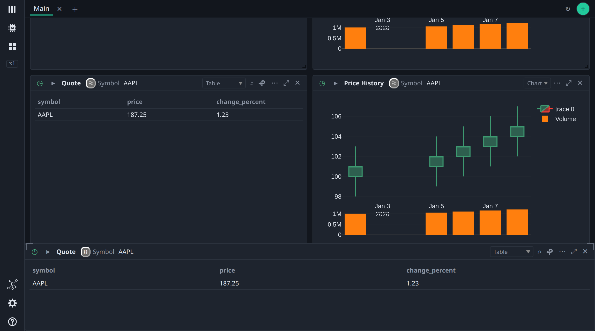Click clock icon on Price History panel
The height and width of the screenshot is (331, 595).
pos(322,83)
